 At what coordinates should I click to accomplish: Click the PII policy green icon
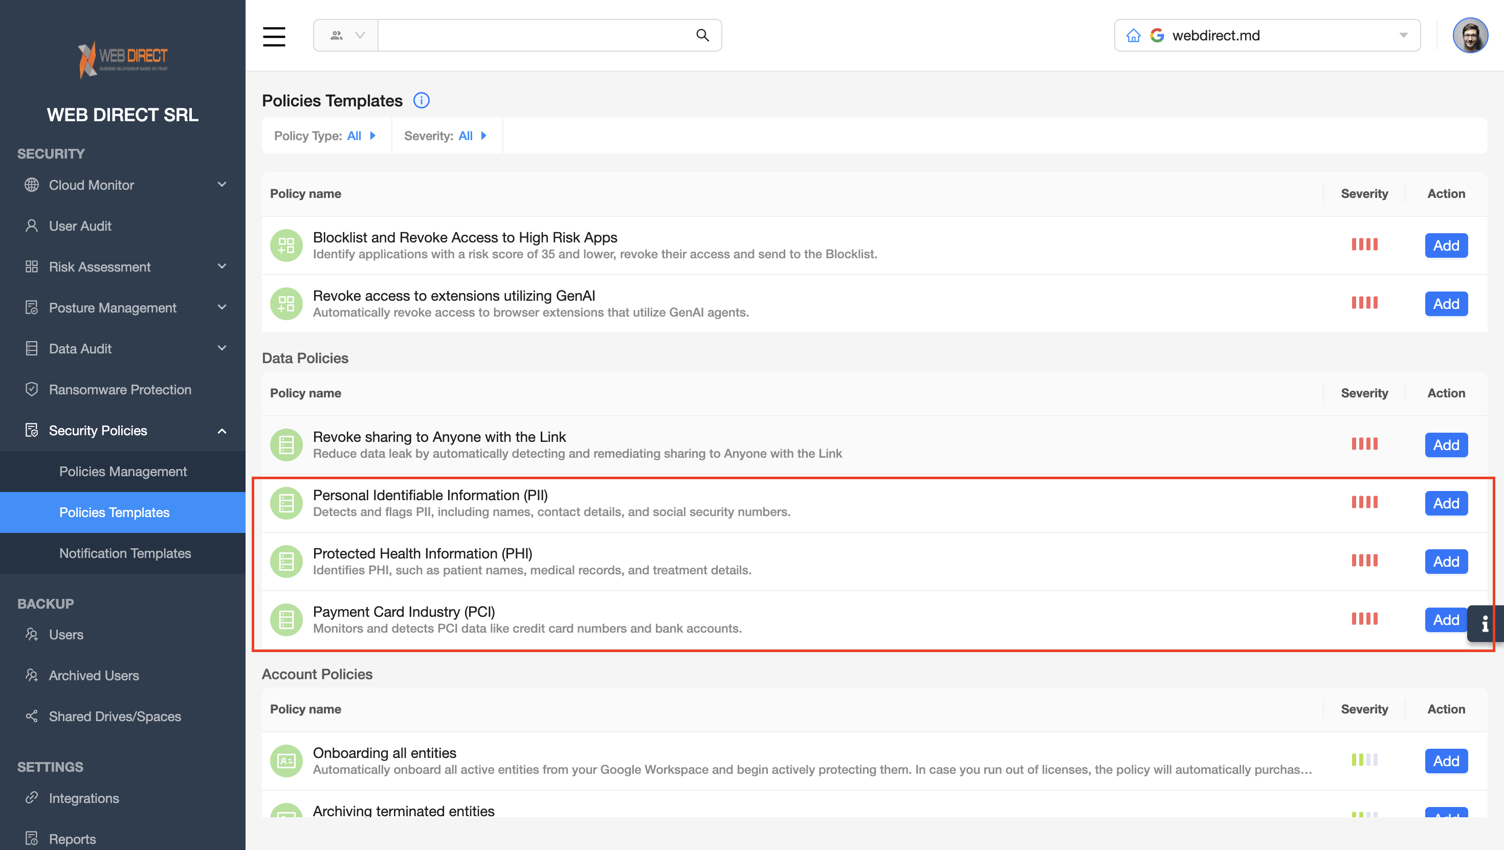coord(286,503)
